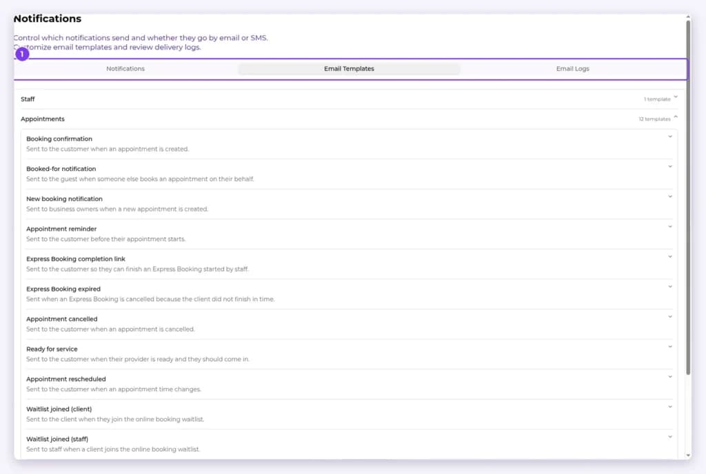Image resolution: width=706 pixels, height=474 pixels.
Task: Expand the Booked-for notification template chevron
Action: point(670,167)
